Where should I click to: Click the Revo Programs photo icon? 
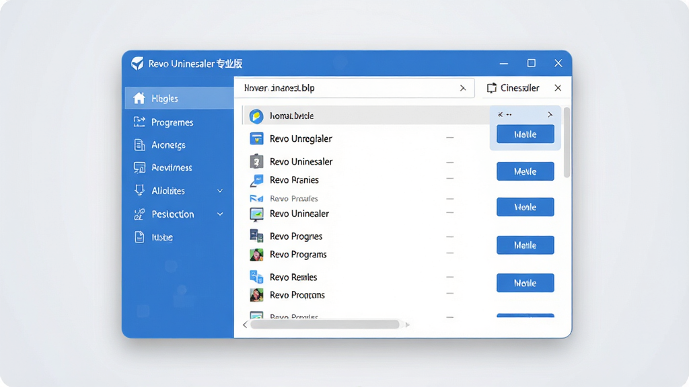click(x=256, y=255)
